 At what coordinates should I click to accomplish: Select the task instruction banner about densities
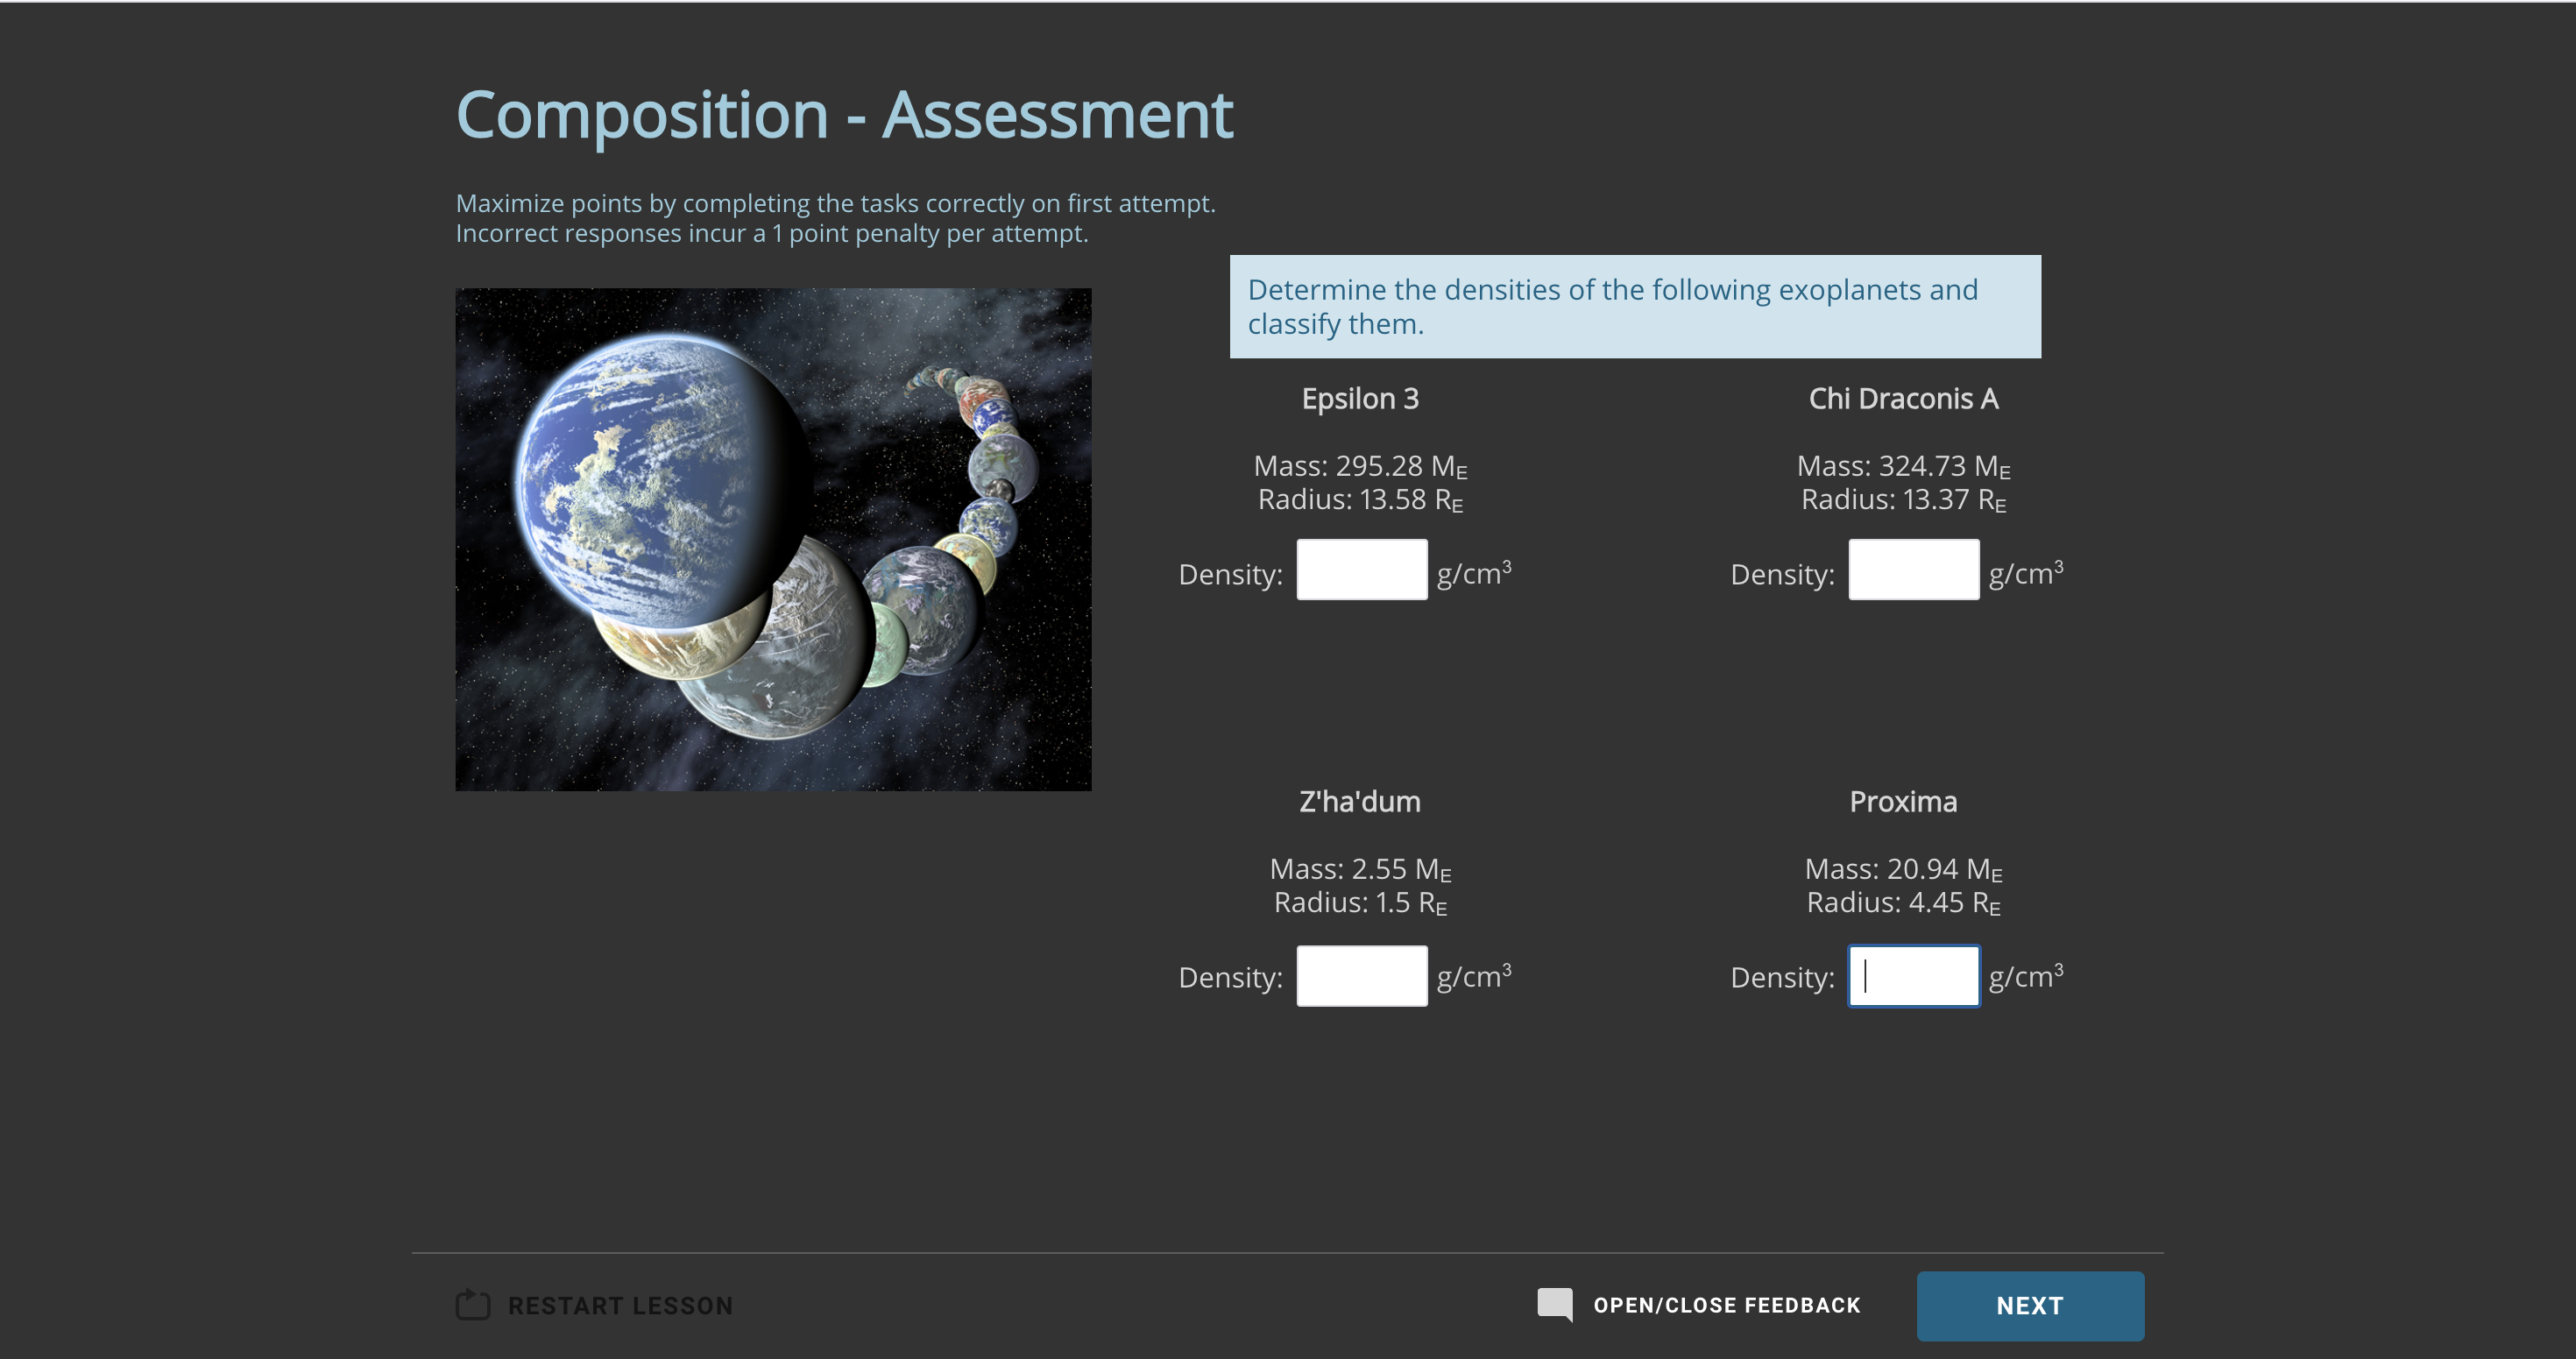(1636, 307)
